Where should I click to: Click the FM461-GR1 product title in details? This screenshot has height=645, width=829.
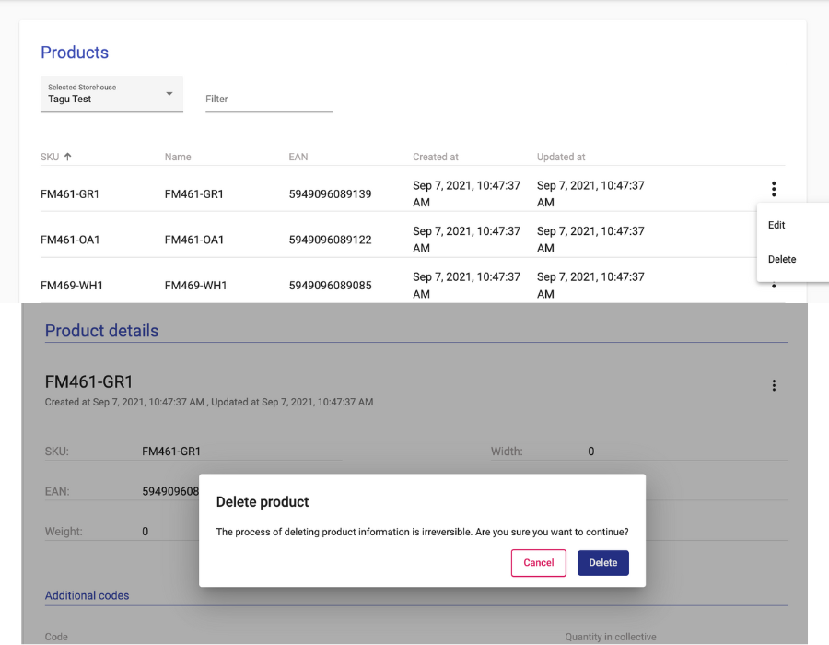[x=88, y=381]
